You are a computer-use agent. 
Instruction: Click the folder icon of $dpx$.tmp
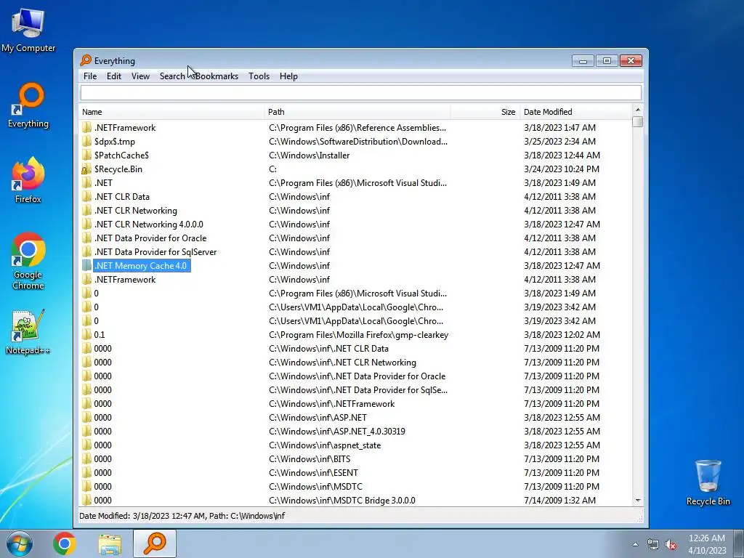(86, 142)
